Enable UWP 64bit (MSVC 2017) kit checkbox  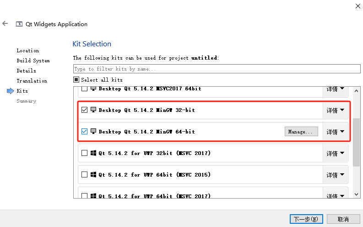point(85,196)
